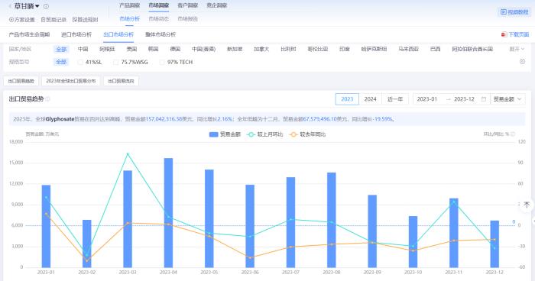Open the 贸易金额 metric dropdown
The height and width of the screenshot is (281, 535).
pyautogui.click(x=507, y=99)
